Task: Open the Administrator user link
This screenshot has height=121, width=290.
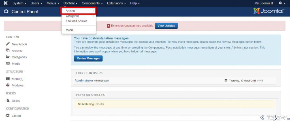Action: pyautogui.click(x=84, y=80)
